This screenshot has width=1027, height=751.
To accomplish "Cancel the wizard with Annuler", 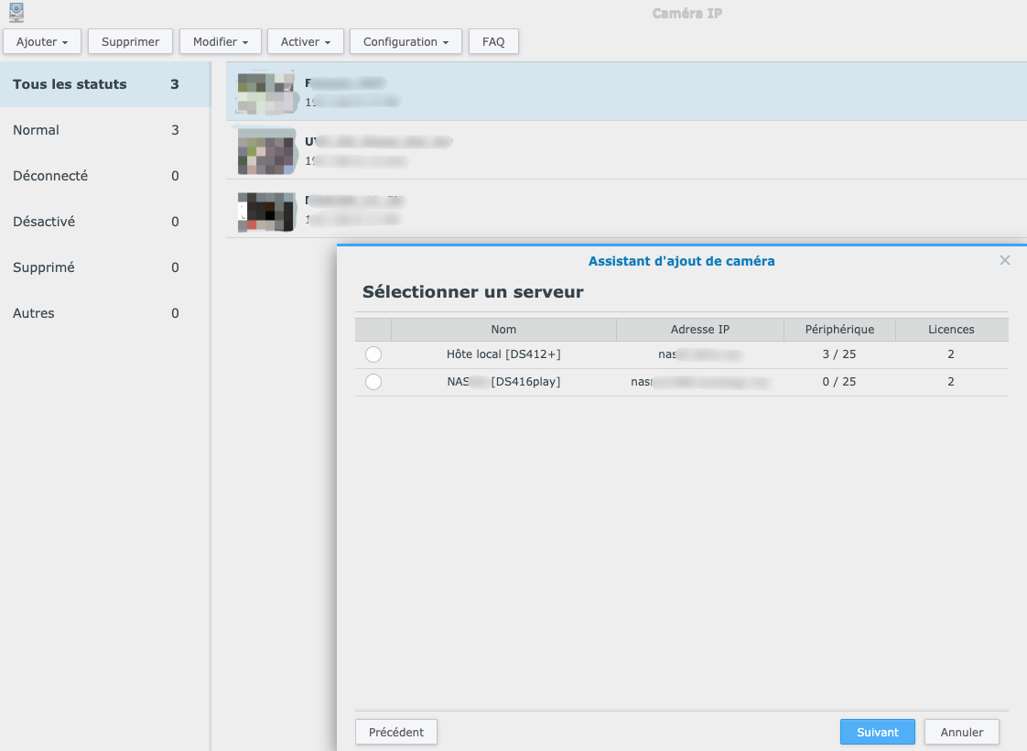I will point(961,732).
